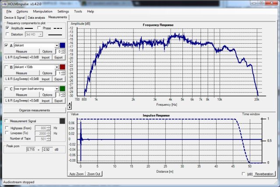
Task: Adjust the Number of Taps stepper
Action: pos(49,139)
